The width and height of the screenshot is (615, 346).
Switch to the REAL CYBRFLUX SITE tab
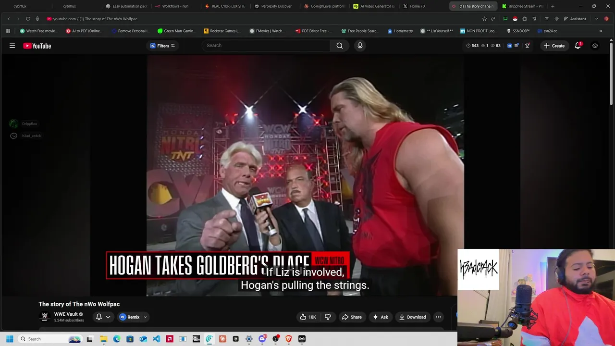224,6
